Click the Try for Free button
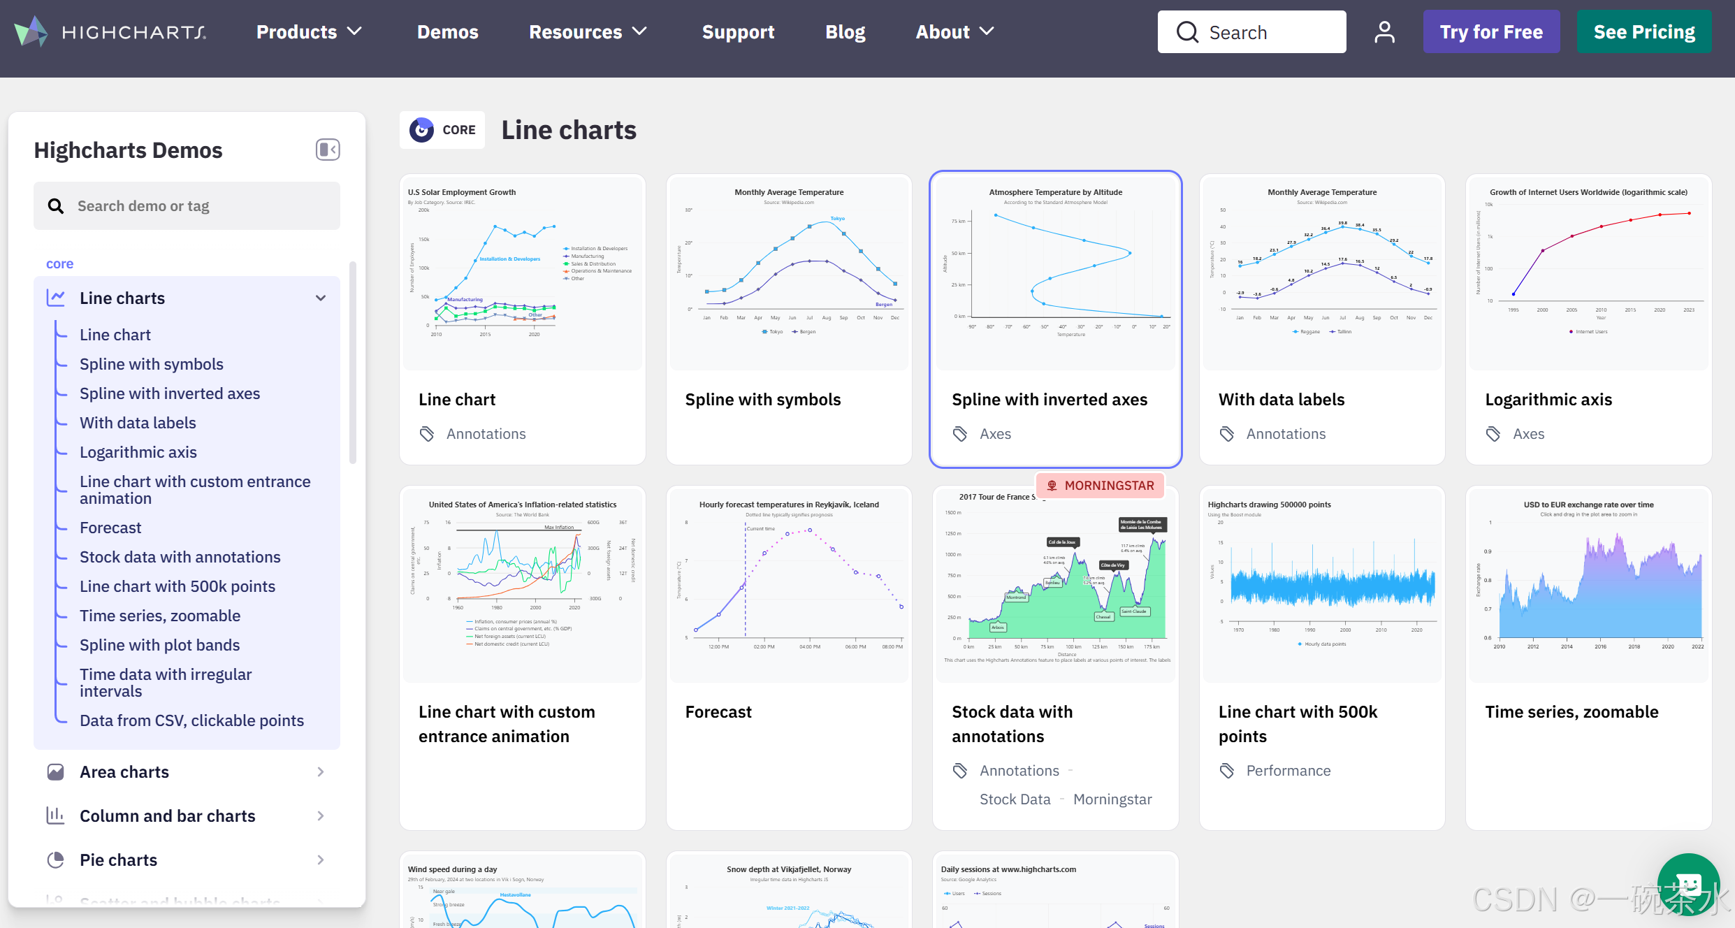The height and width of the screenshot is (928, 1735). pyautogui.click(x=1491, y=31)
